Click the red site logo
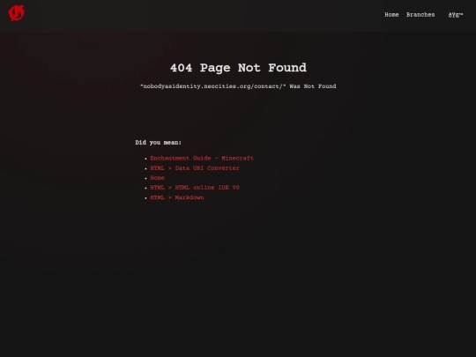The image size is (476, 357). point(17,13)
